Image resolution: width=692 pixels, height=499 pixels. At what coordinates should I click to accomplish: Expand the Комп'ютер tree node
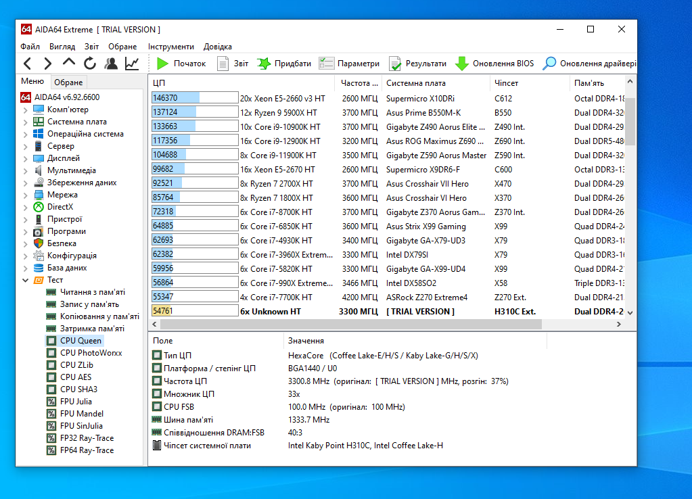pyautogui.click(x=25, y=110)
